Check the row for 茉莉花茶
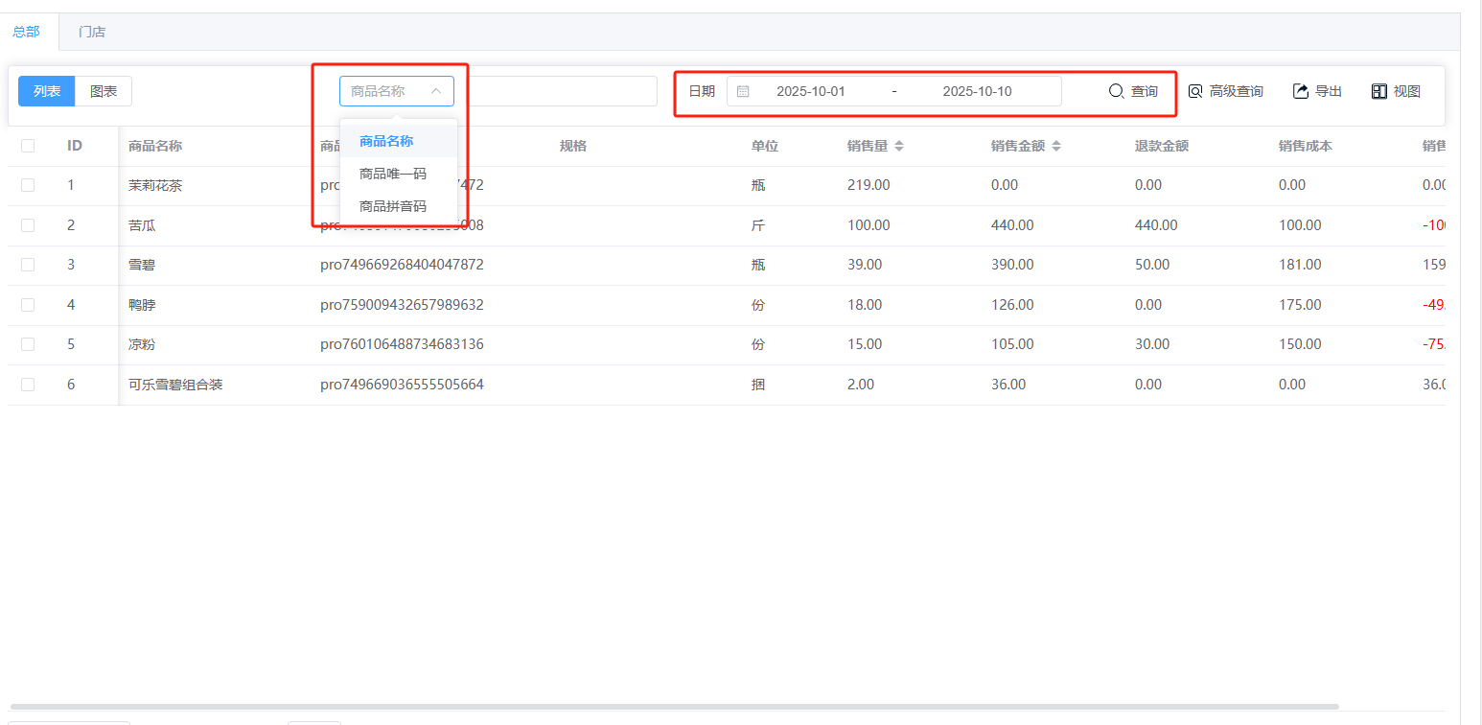Screen dimensions: 1482x725 point(28,185)
